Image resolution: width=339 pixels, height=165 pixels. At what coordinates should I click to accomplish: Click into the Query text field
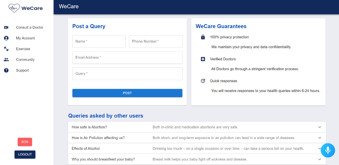pos(127,74)
